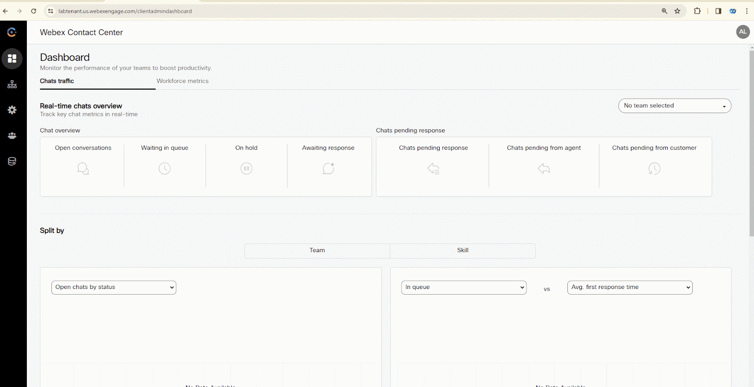This screenshot has height=387, width=754.
Task: Click the AL user avatar
Action: tap(743, 32)
